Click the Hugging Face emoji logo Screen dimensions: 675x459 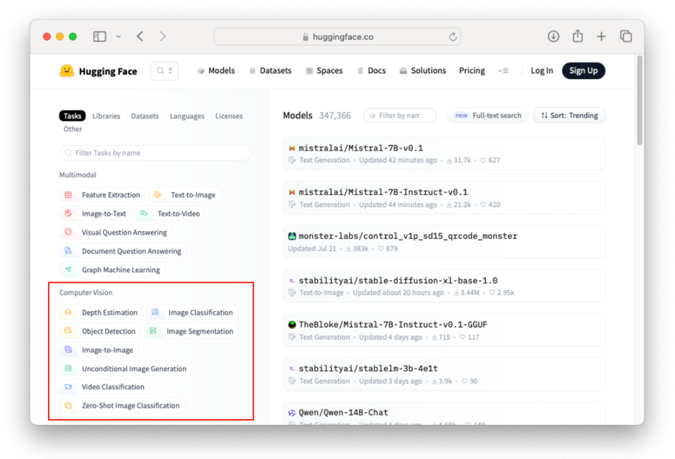(x=67, y=71)
